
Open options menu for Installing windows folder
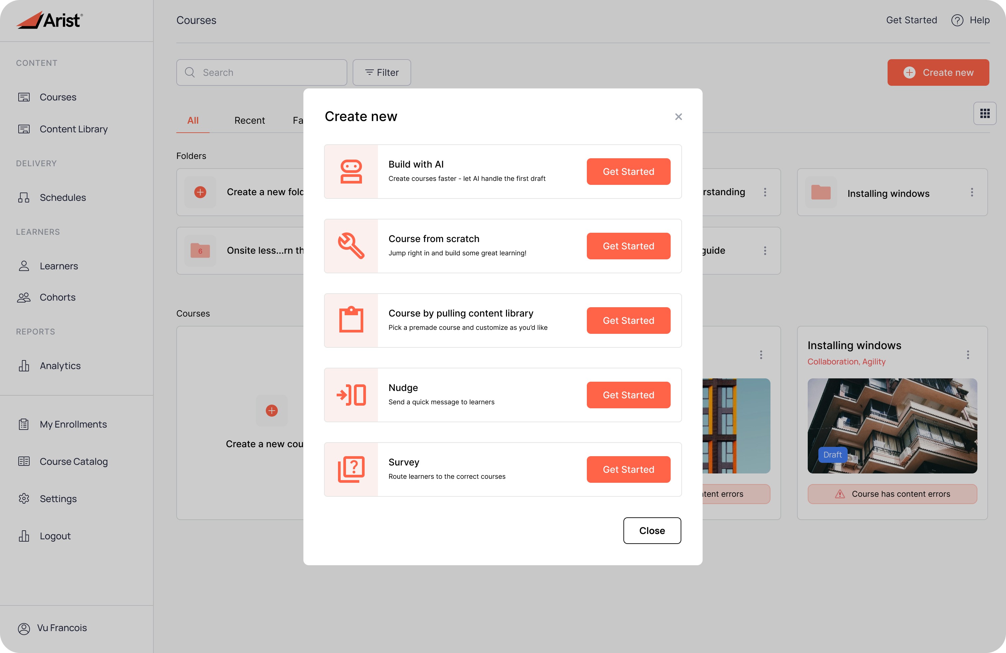tap(972, 193)
